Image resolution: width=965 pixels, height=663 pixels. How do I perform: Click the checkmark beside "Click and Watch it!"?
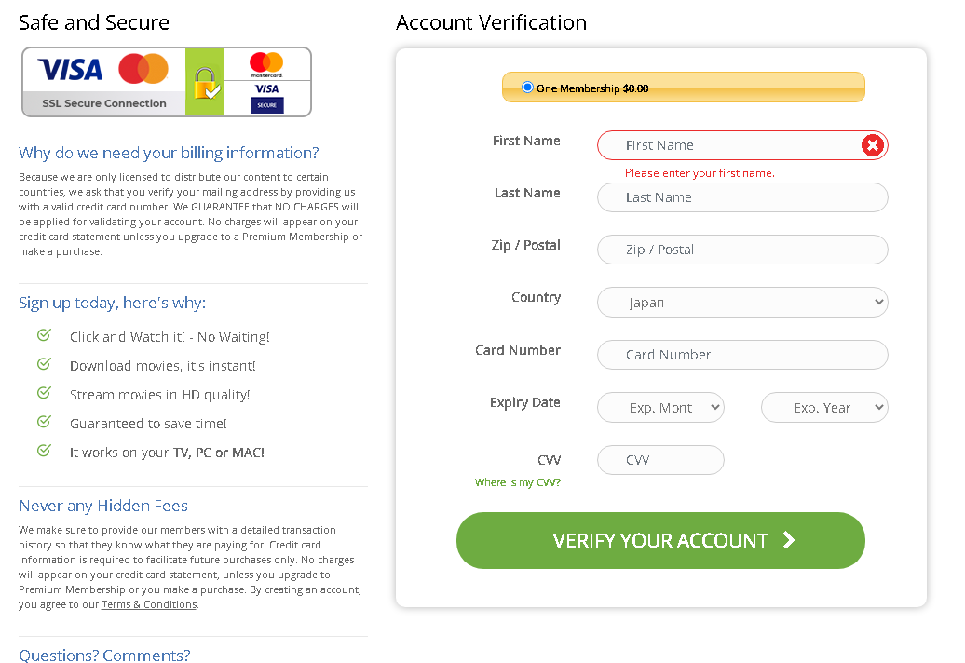pos(44,335)
